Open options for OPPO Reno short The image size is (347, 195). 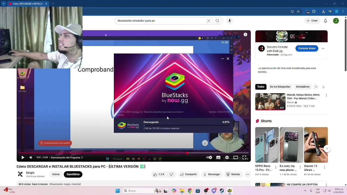276,168
